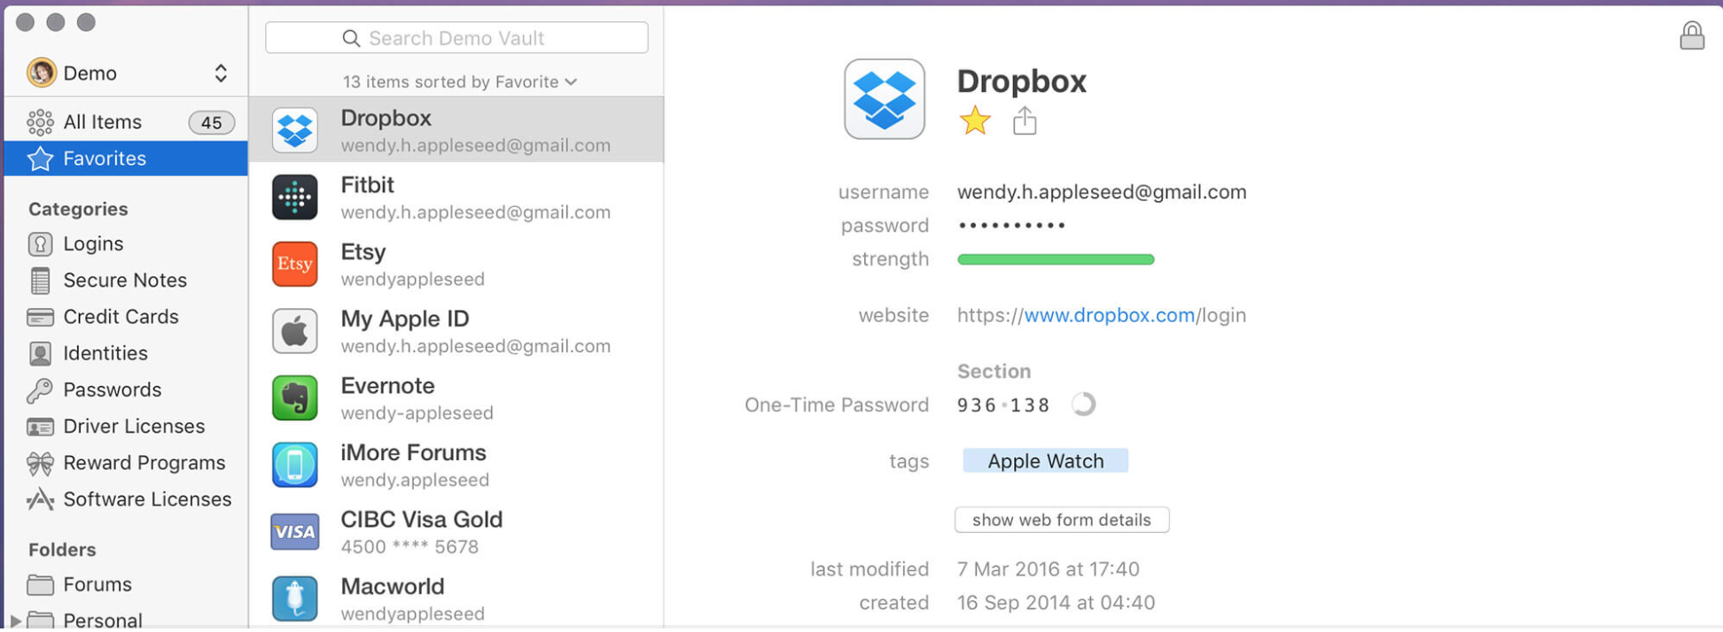Click the large Dropbox logo in details

(x=884, y=99)
